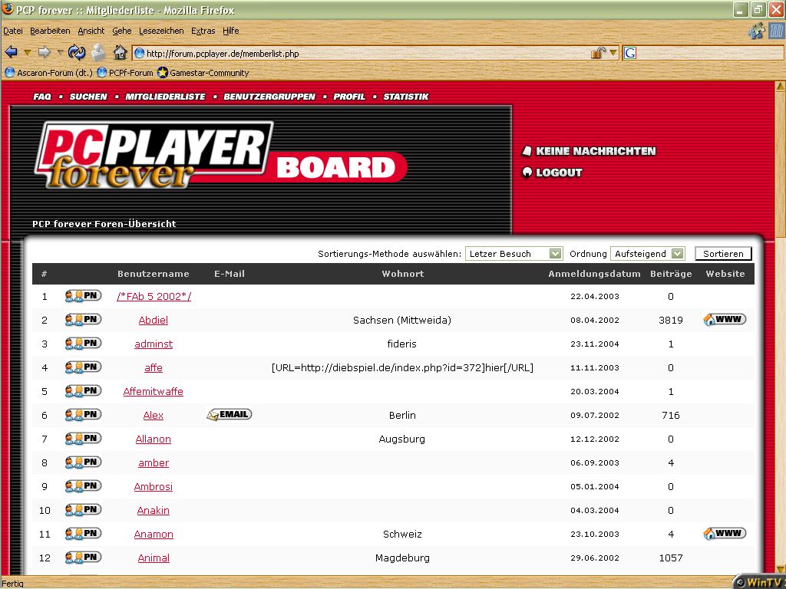Open the Extras menu
This screenshot has height=589, width=786.
tap(203, 31)
